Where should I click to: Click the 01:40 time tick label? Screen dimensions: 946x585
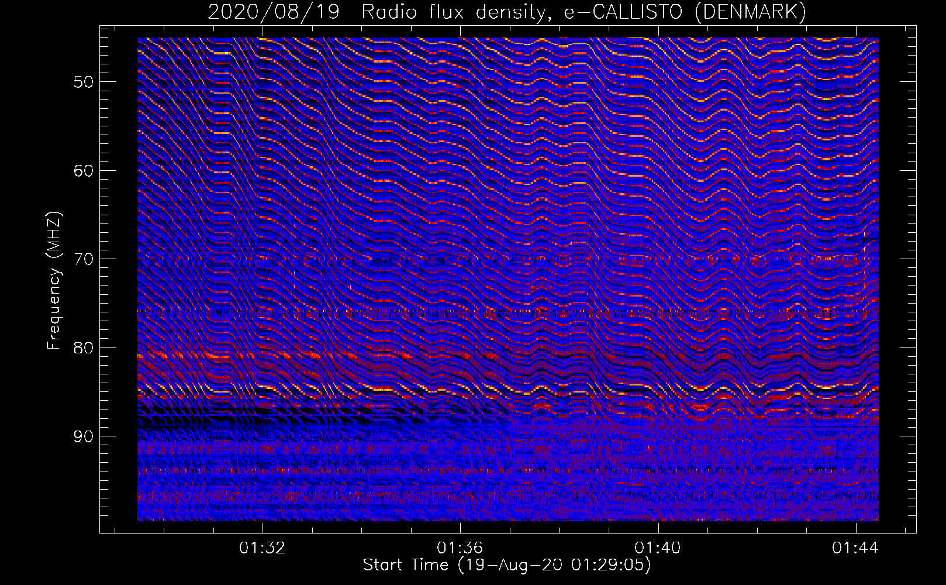(658, 548)
